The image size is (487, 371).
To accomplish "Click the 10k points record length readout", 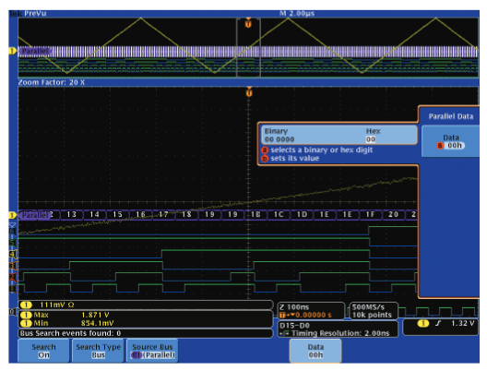I will pyautogui.click(x=372, y=315).
